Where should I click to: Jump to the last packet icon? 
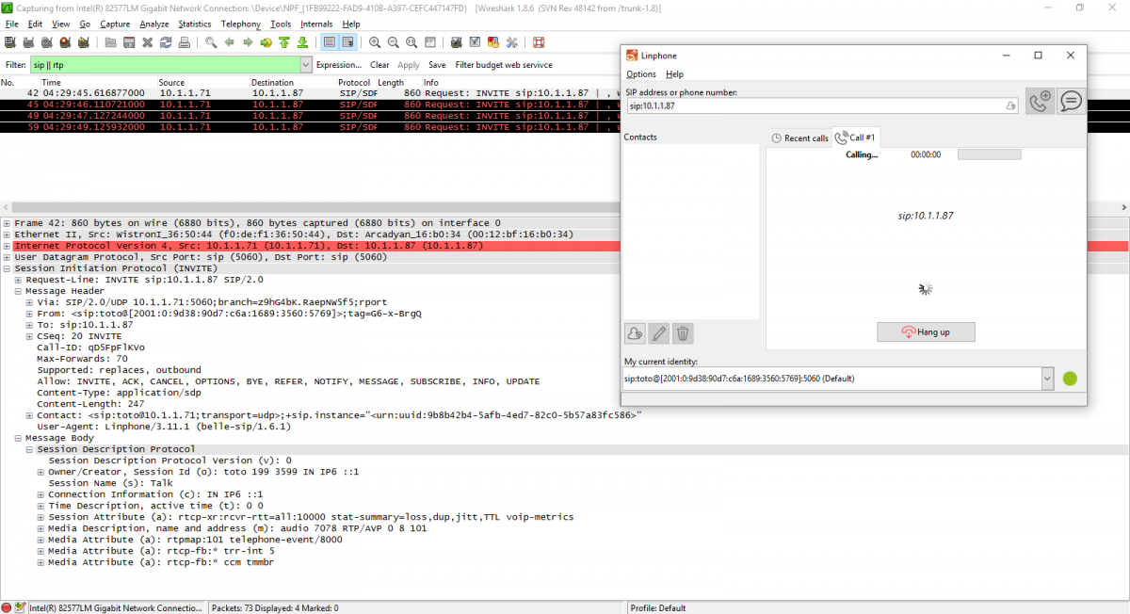[x=302, y=42]
